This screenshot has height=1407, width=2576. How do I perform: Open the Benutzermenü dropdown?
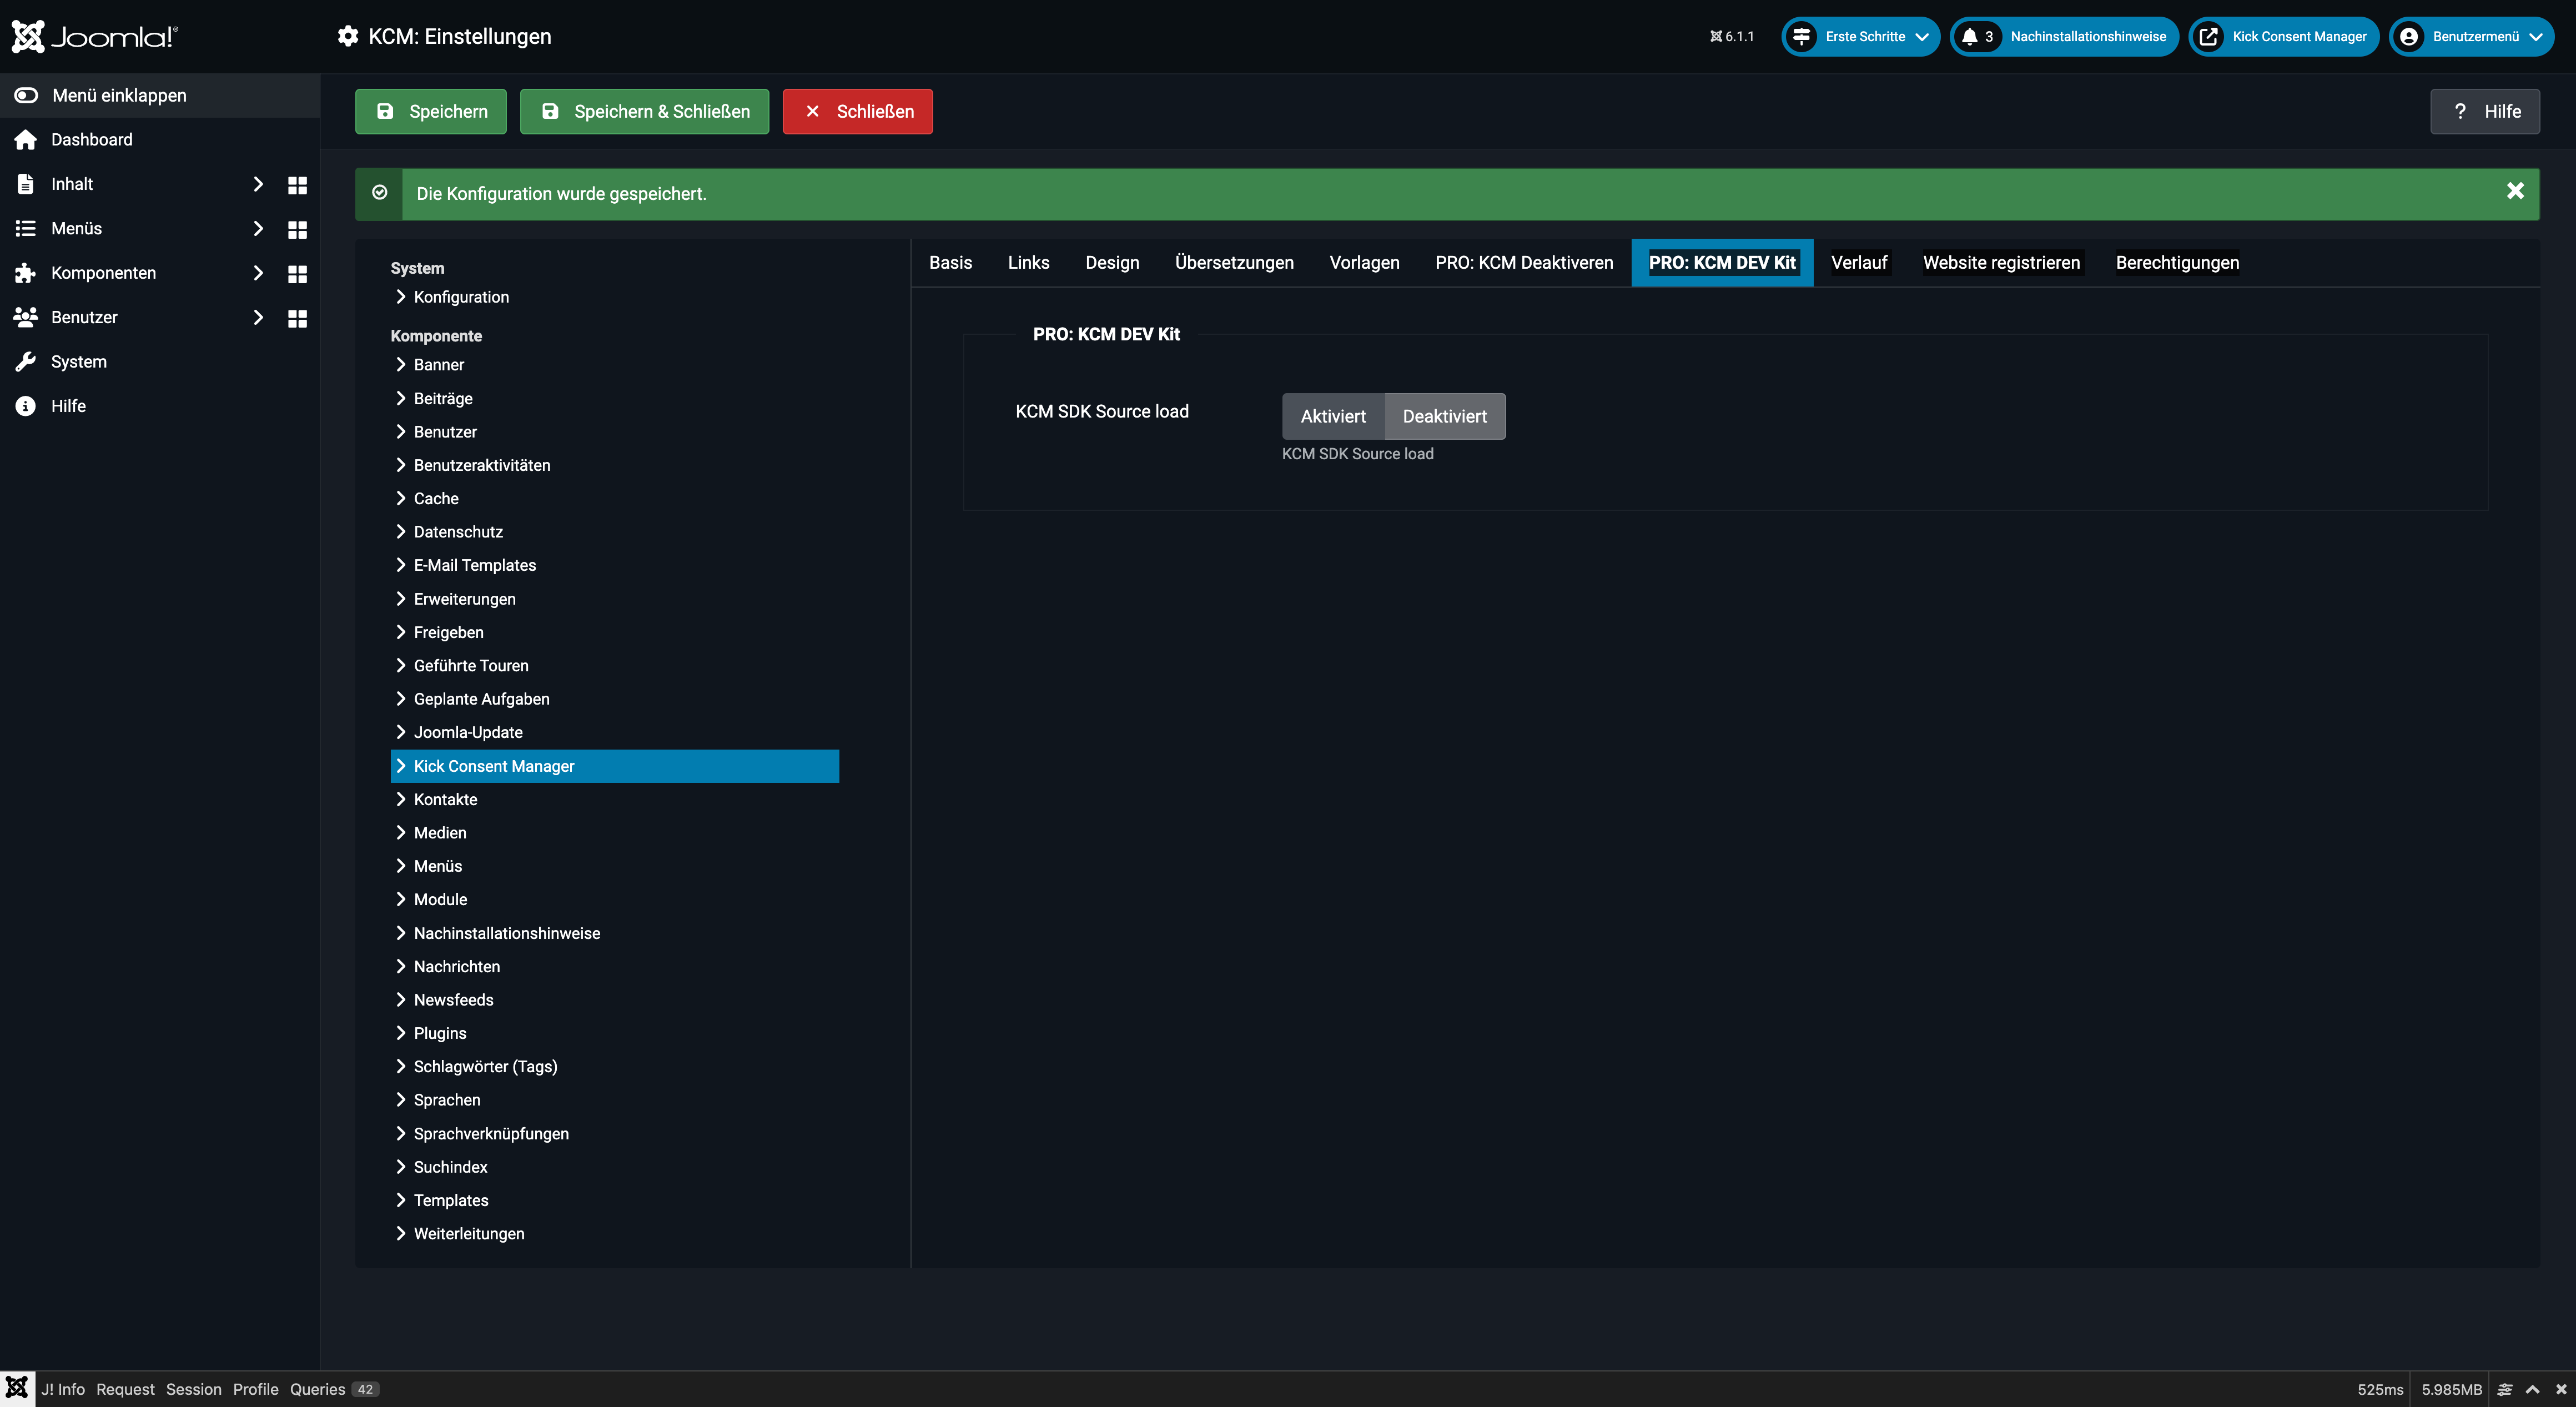coord(2471,36)
